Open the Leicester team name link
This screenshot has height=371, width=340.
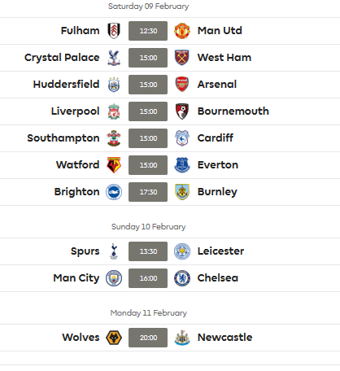(x=220, y=251)
